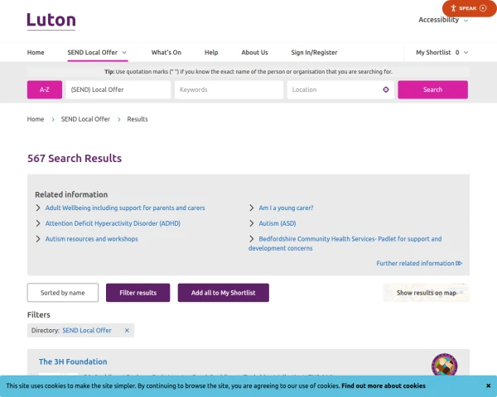Expand the Accessibility dropdown
The width and height of the screenshot is (497, 397).
[443, 20]
